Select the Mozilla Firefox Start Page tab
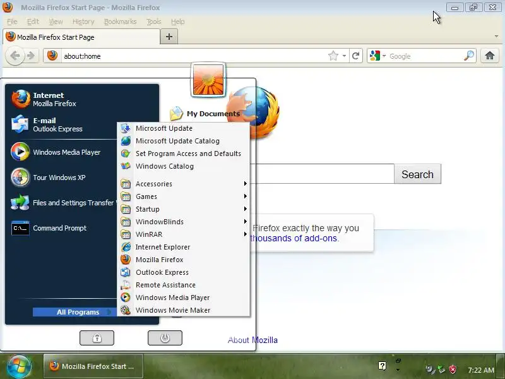Screen dimensions: 505x379 point(81,37)
